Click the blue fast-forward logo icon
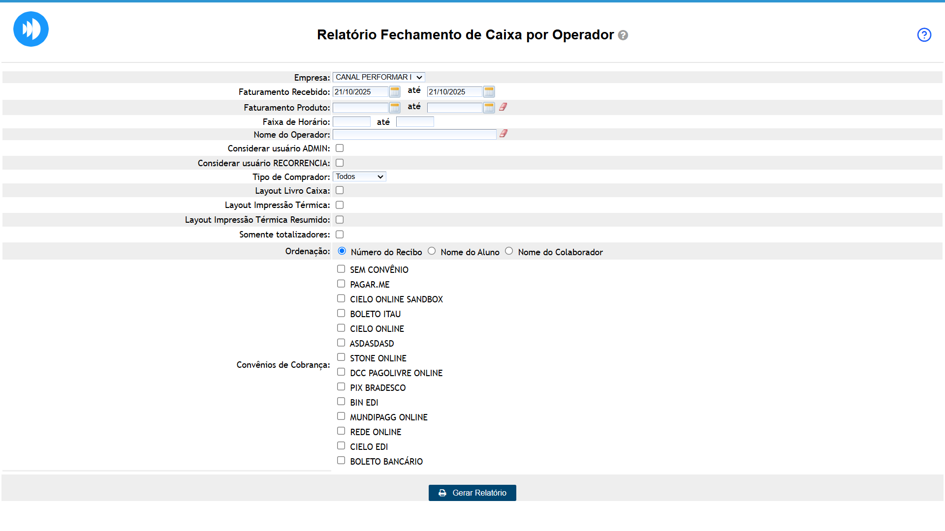Screen dimensions: 945x531 click(x=31, y=29)
